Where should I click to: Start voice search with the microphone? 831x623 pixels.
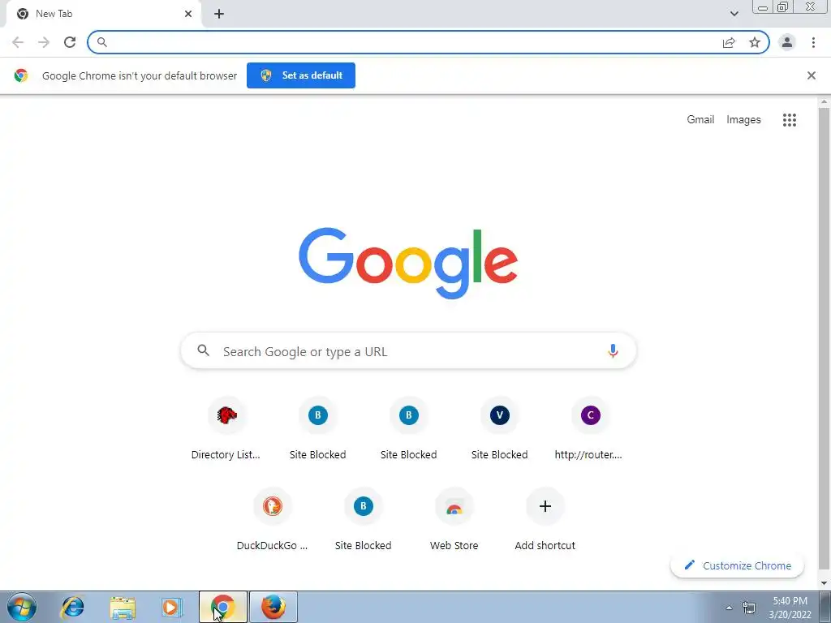(613, 350)
